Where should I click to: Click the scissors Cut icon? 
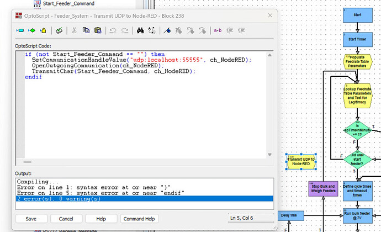click(x=74, y=30)
